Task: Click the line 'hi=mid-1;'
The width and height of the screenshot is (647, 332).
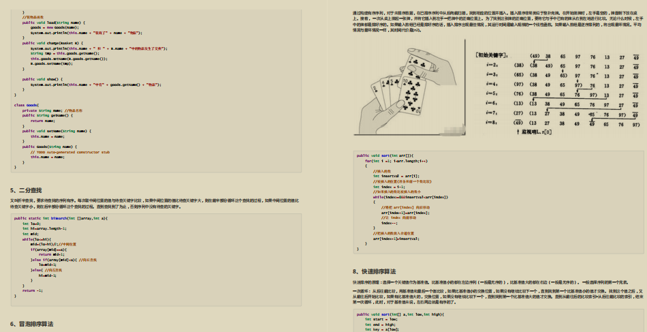Action: point(48,275)
